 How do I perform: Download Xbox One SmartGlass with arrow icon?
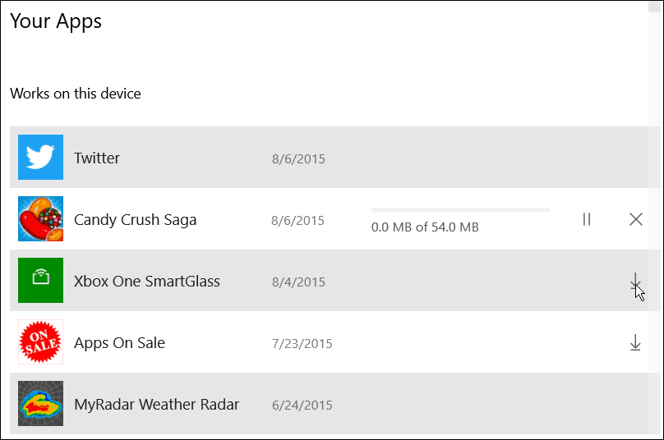(x=635, y=281)
